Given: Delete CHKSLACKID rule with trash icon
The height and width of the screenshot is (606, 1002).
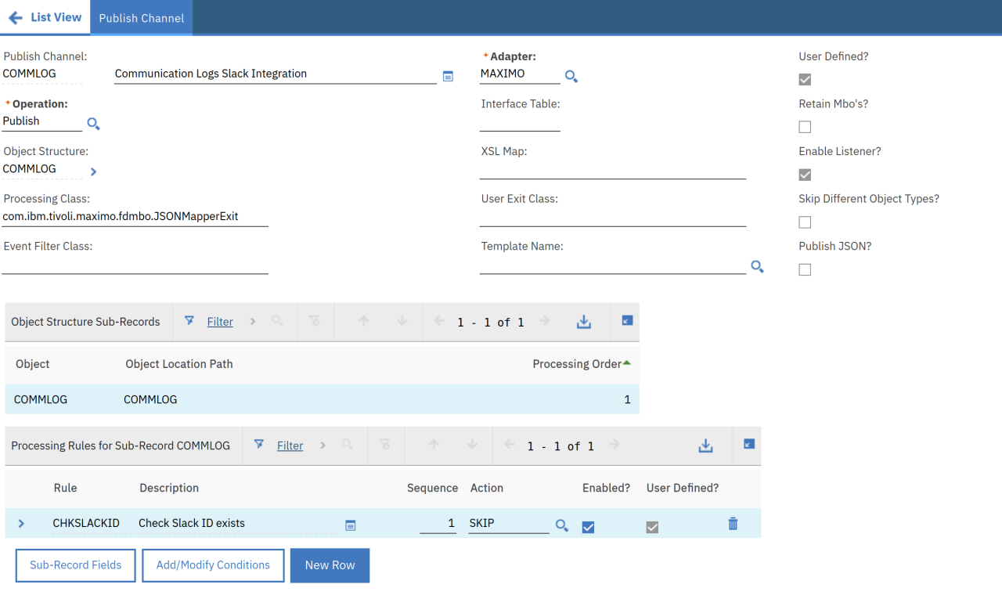Looking at the screenshot, I should pyautogui.click(x=733, y=524).
